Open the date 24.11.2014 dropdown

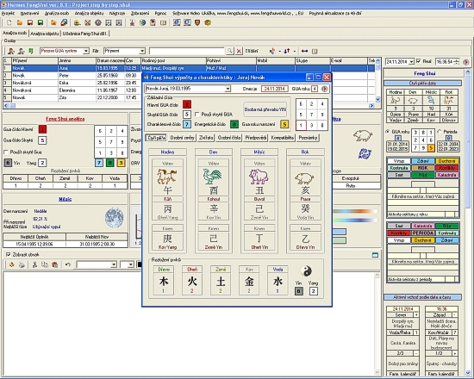(411, 62)
